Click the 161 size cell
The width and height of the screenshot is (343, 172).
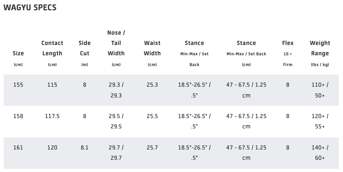[18, 148]
